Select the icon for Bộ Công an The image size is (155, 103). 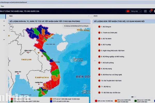click(x=99, y=27)
